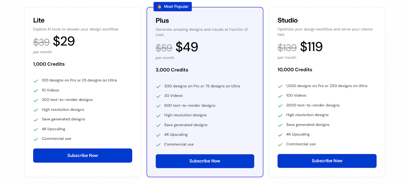Click the Most Popular badge label
409x183 pixels.
click(x=176, y=7)
